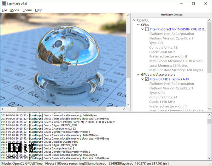Click the log panel scroll up arrow
The image size is (212, 166).
coord(210,115)
